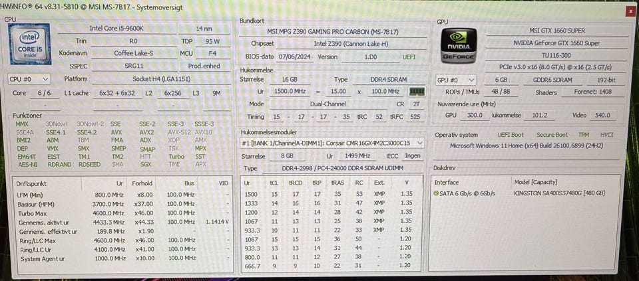Screen dimensions: 639x281
Task: Click the NVIDIA GeForce logo
Action: (459, 46)
